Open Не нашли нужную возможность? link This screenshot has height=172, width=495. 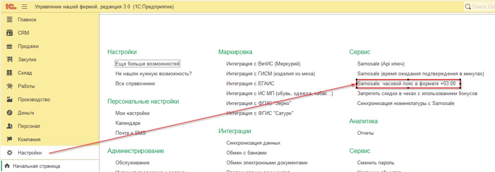[154, 73]
